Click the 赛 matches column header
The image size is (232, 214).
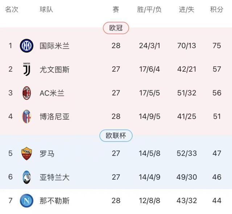(116, 10)
